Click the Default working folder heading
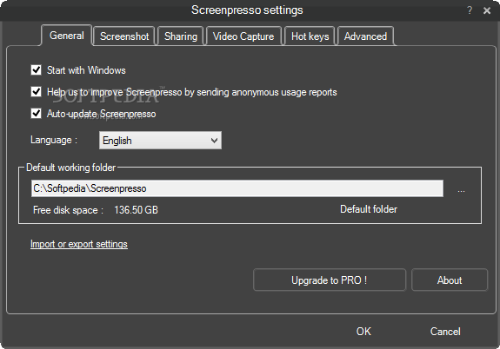500x349 pixels. tap(70, 168)
